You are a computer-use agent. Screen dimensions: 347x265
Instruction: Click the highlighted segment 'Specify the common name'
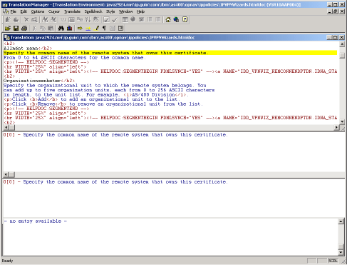point(170,53)
